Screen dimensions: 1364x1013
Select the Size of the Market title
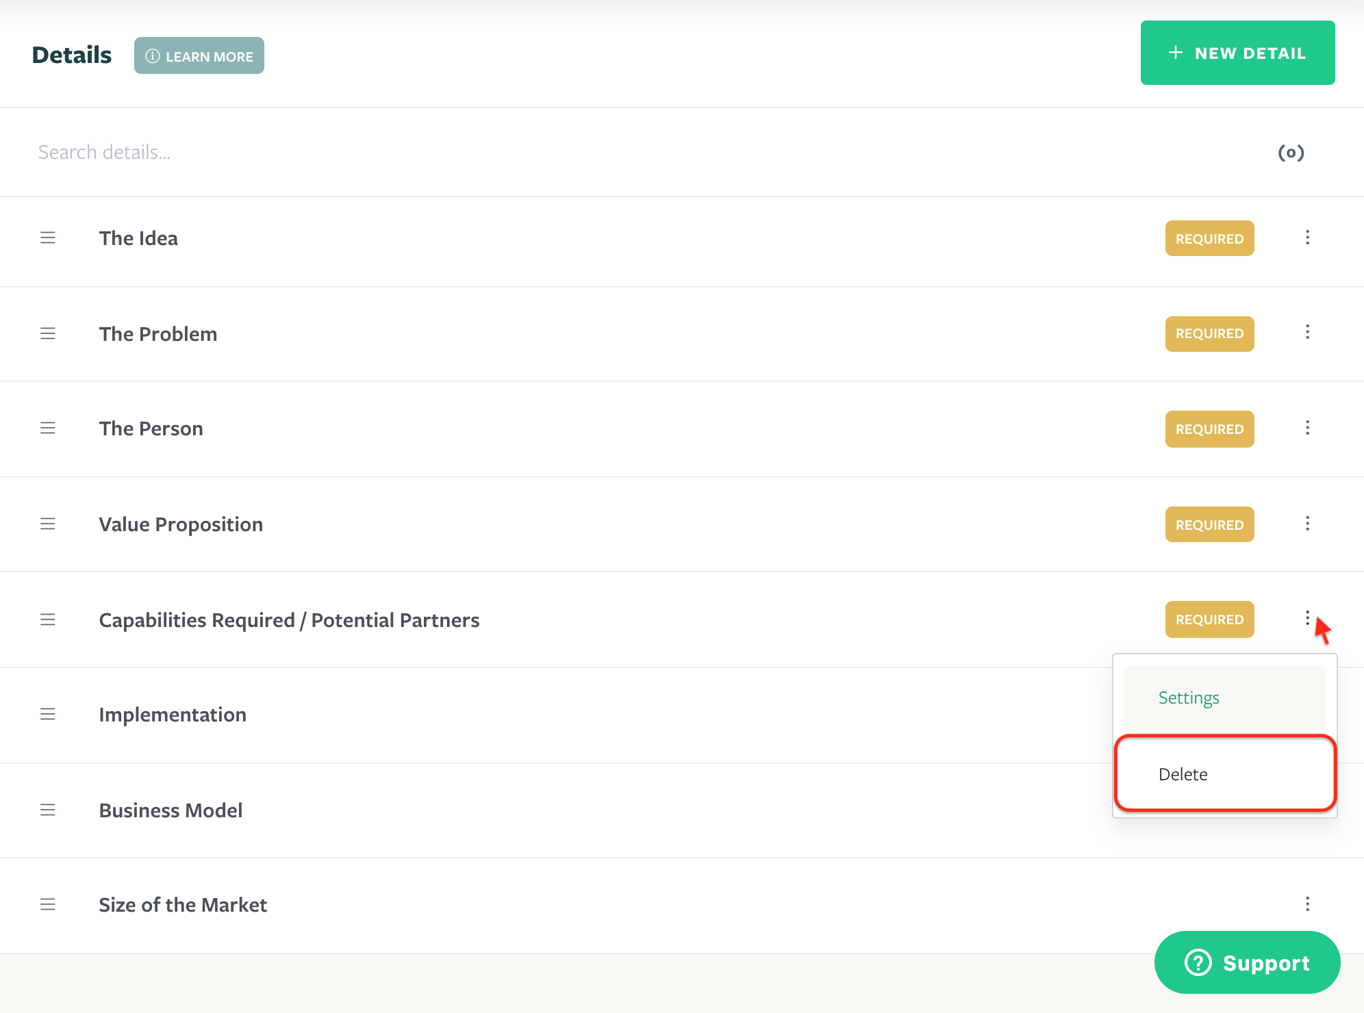(x=183, y=905)
